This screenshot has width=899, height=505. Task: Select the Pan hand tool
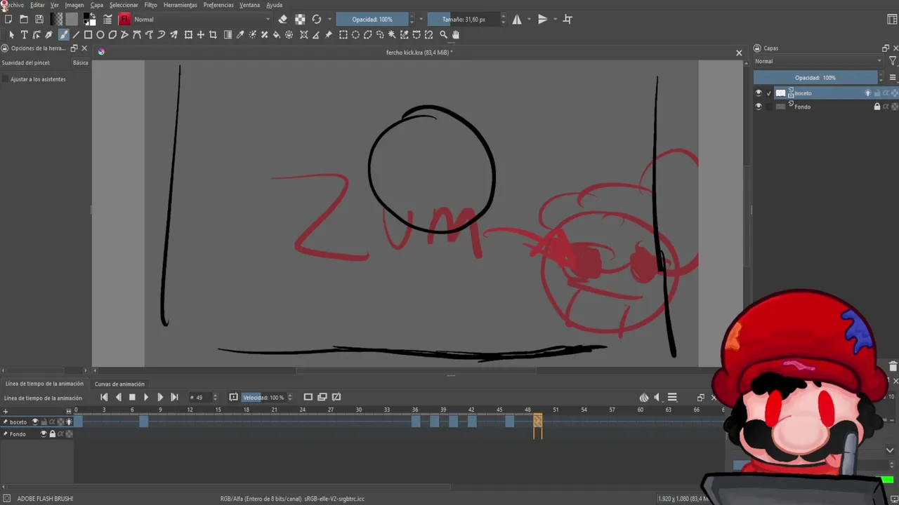456,34
